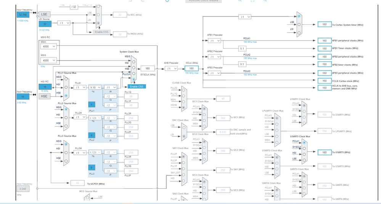This screenshot has width=381, height=204.
Task: Choose LSE for Cortex System timer mux
Action: pos(299,24)
